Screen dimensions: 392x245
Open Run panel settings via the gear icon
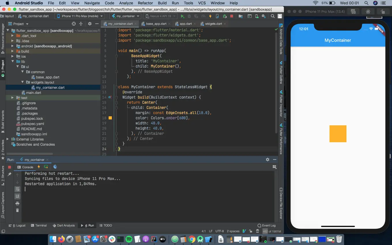tap(267, 159)
